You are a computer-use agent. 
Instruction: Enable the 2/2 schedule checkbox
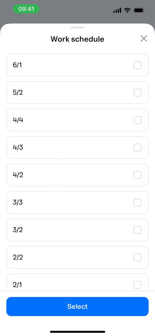click(x=138, y=257)
